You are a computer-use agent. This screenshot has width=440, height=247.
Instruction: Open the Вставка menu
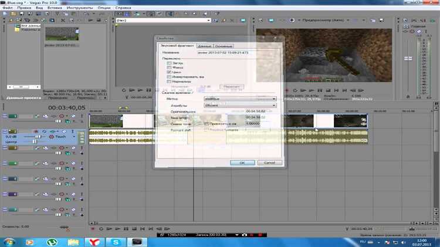coord(55,8)
